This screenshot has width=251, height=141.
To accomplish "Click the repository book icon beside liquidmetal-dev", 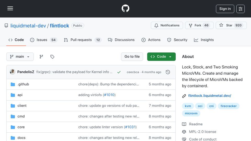I will pos(6,26).
